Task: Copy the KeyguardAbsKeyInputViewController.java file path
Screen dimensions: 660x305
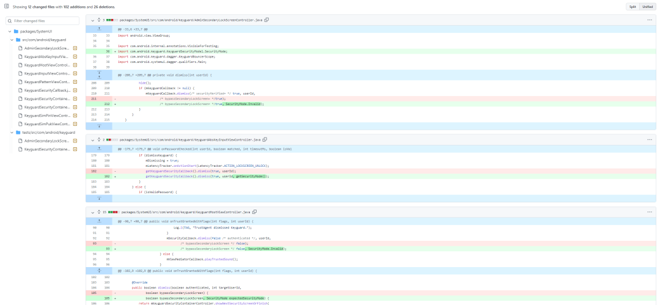Action: pos(265,139)
